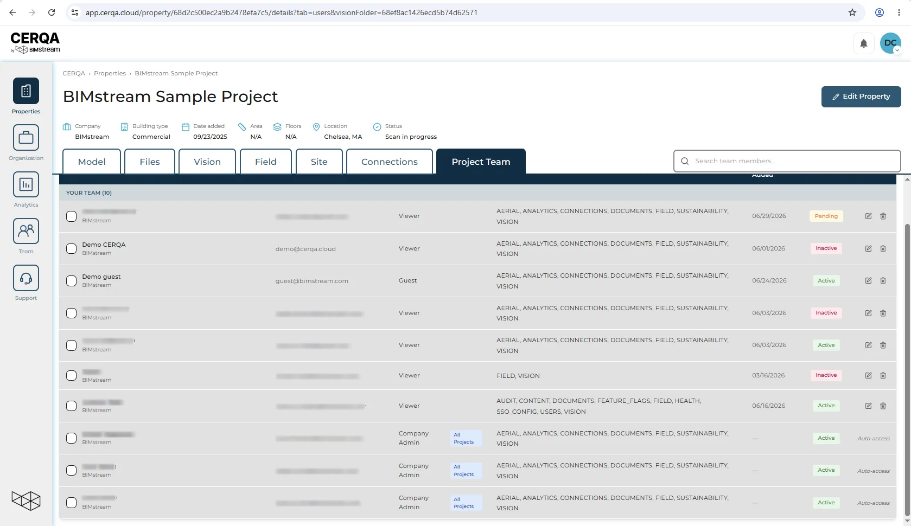The width and height of the screenshot is (911, 526).
Task: Focus the Search team members field
Action: 787,161
